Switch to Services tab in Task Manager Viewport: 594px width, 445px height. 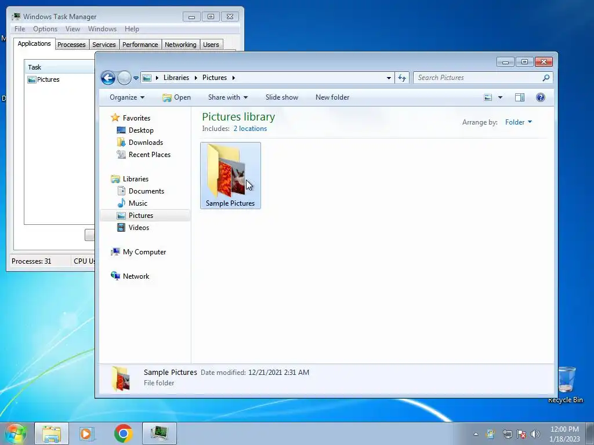coord(104,45)
